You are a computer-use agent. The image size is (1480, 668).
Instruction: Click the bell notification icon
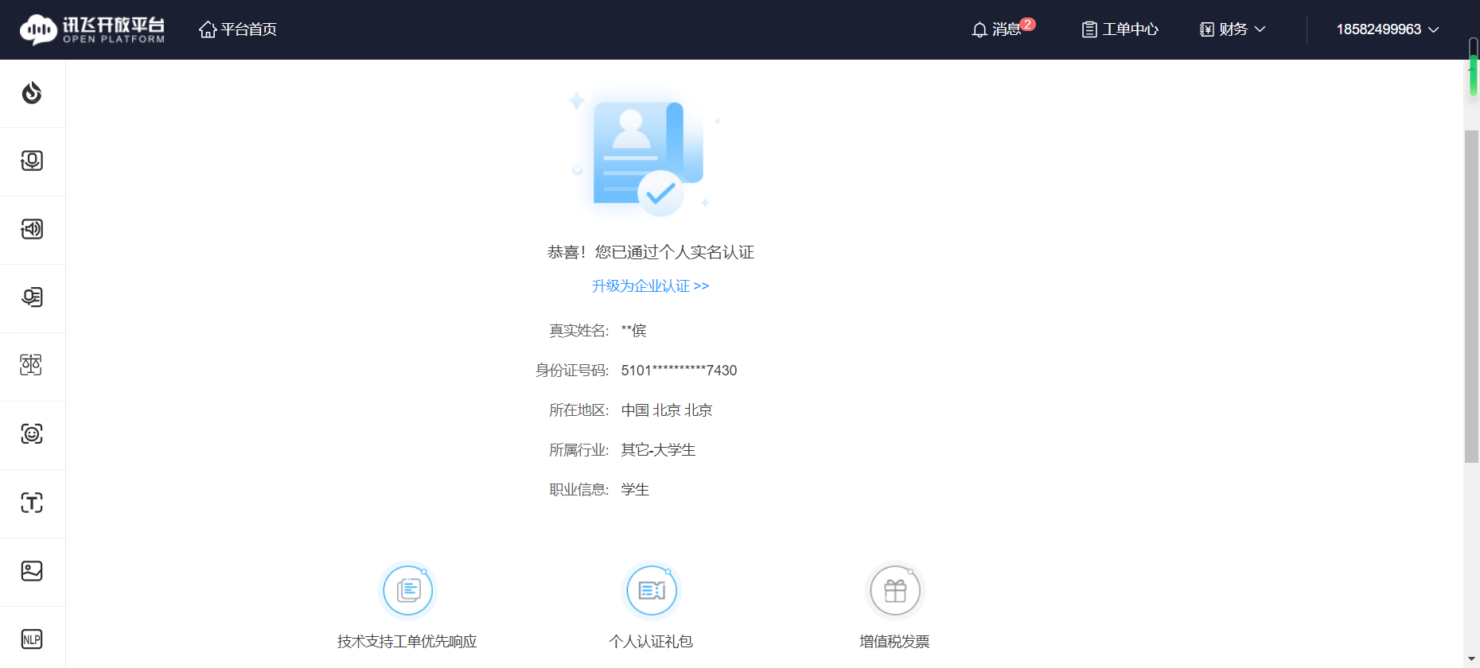tap(980, 30)
